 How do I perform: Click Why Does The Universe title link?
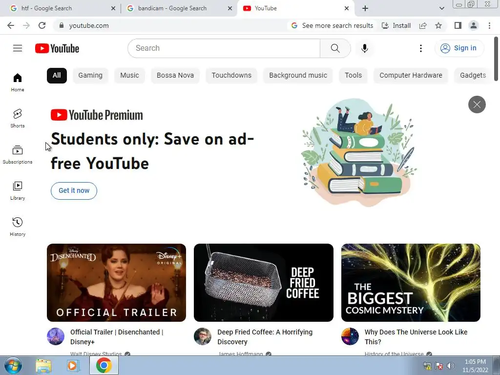416,337
